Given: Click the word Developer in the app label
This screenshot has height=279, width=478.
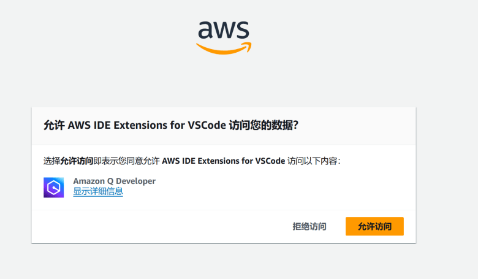Looking at the screenshot, I should point(135,181).
